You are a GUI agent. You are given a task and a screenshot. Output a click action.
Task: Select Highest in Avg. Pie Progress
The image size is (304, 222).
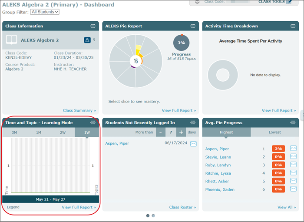point(226,132)
